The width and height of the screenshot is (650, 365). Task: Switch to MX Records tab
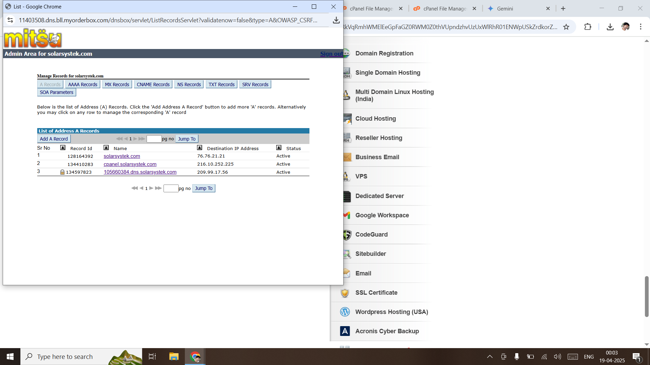click(117, 84)
